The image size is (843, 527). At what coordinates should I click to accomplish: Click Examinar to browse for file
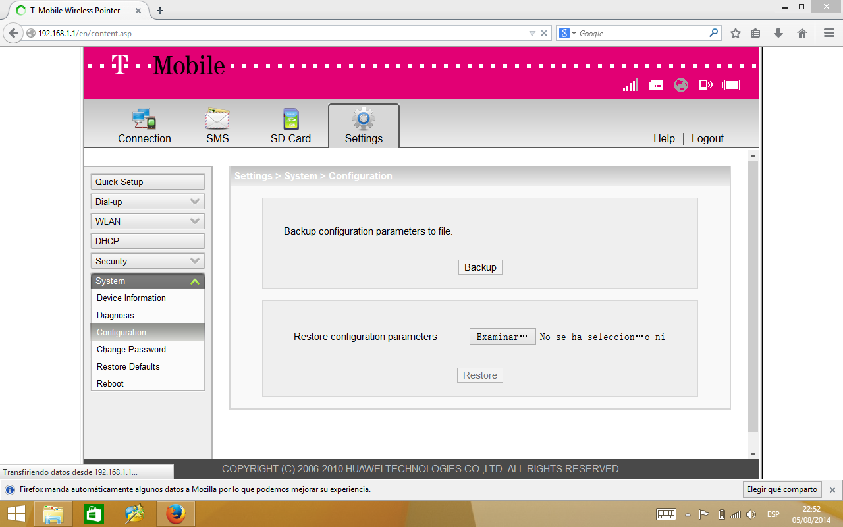502,337
